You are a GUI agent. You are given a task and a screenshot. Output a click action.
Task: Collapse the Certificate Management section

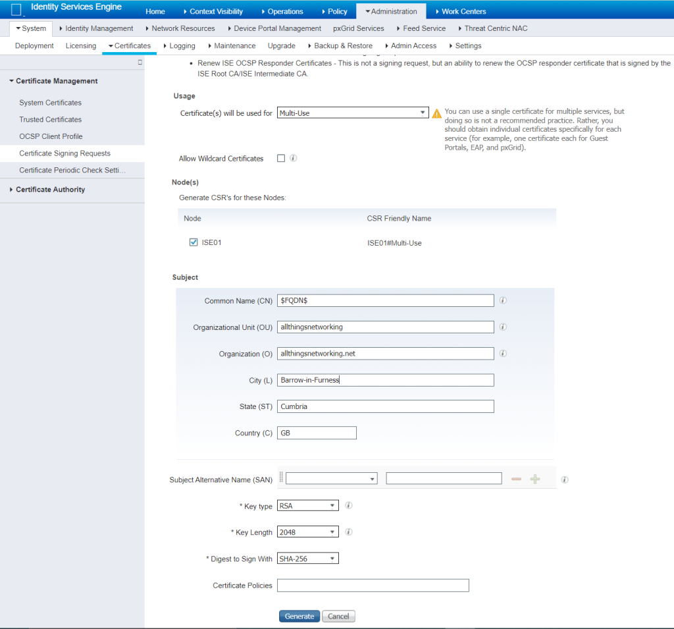(x=12, y=81)
